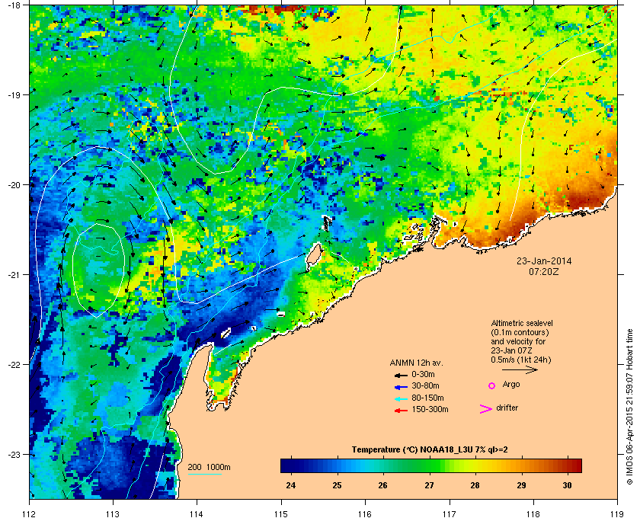Click the 'Argo' legend label
Image resolution: width=640 pixels, height=518 pixels.
click(511, 385)
